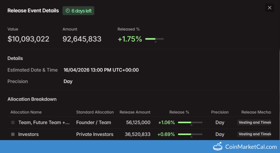Click the Investors row release progress bar
The image size is (280, 153).
click(190, 135)
